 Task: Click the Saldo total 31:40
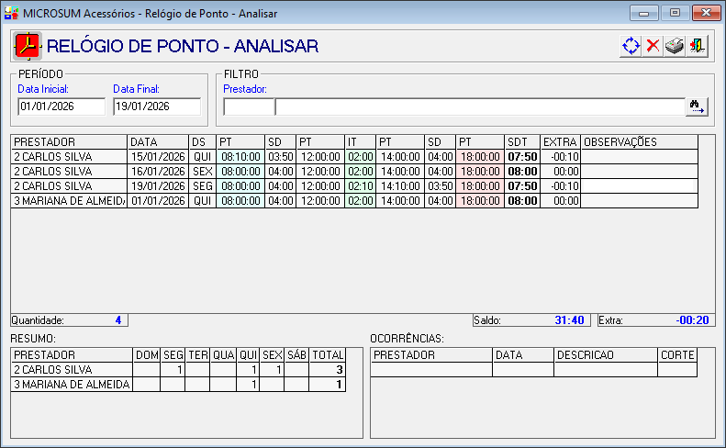click(569, 320)
